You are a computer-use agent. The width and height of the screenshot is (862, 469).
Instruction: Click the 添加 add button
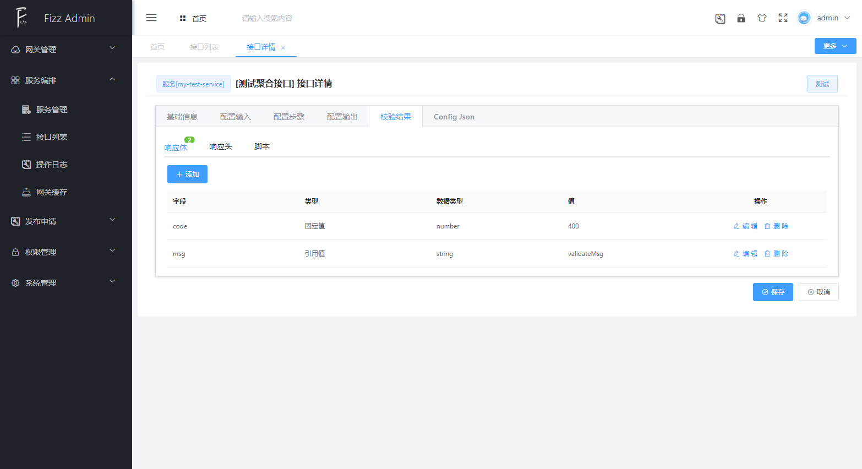[x=187, y=174]
